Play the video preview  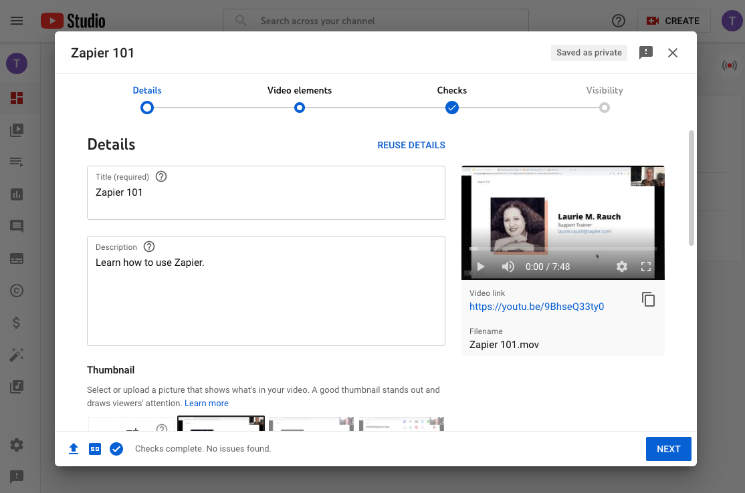(480, 267)
